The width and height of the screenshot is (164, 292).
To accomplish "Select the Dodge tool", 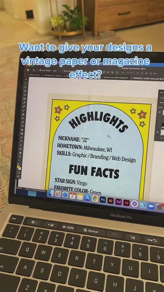I will [22, 134].
